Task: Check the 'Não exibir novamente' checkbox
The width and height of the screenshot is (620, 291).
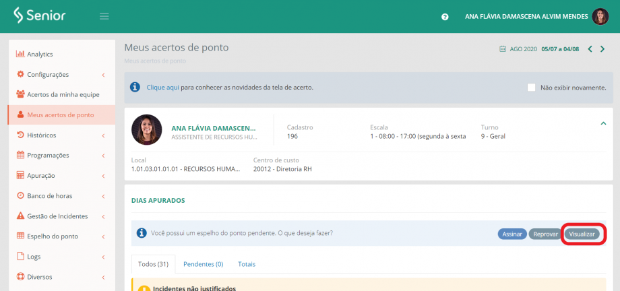Action: [x=532, y=88]
